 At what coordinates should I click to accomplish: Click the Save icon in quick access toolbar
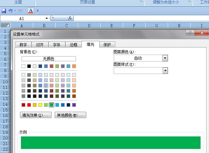4,11
